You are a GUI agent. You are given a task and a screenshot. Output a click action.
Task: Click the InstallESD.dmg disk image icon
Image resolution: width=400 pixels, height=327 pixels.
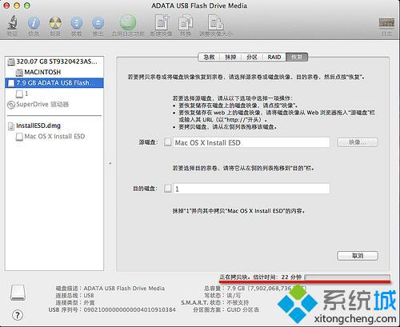click(11, 126)
